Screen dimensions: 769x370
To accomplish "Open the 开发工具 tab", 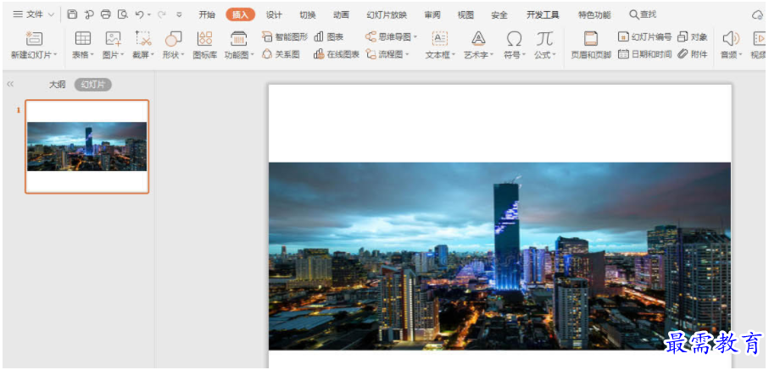I will point(543,14).
